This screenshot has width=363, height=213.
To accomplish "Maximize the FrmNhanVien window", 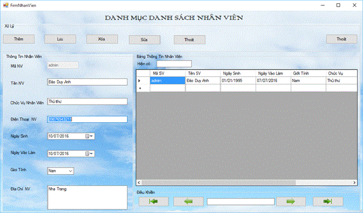I will 338,5.
